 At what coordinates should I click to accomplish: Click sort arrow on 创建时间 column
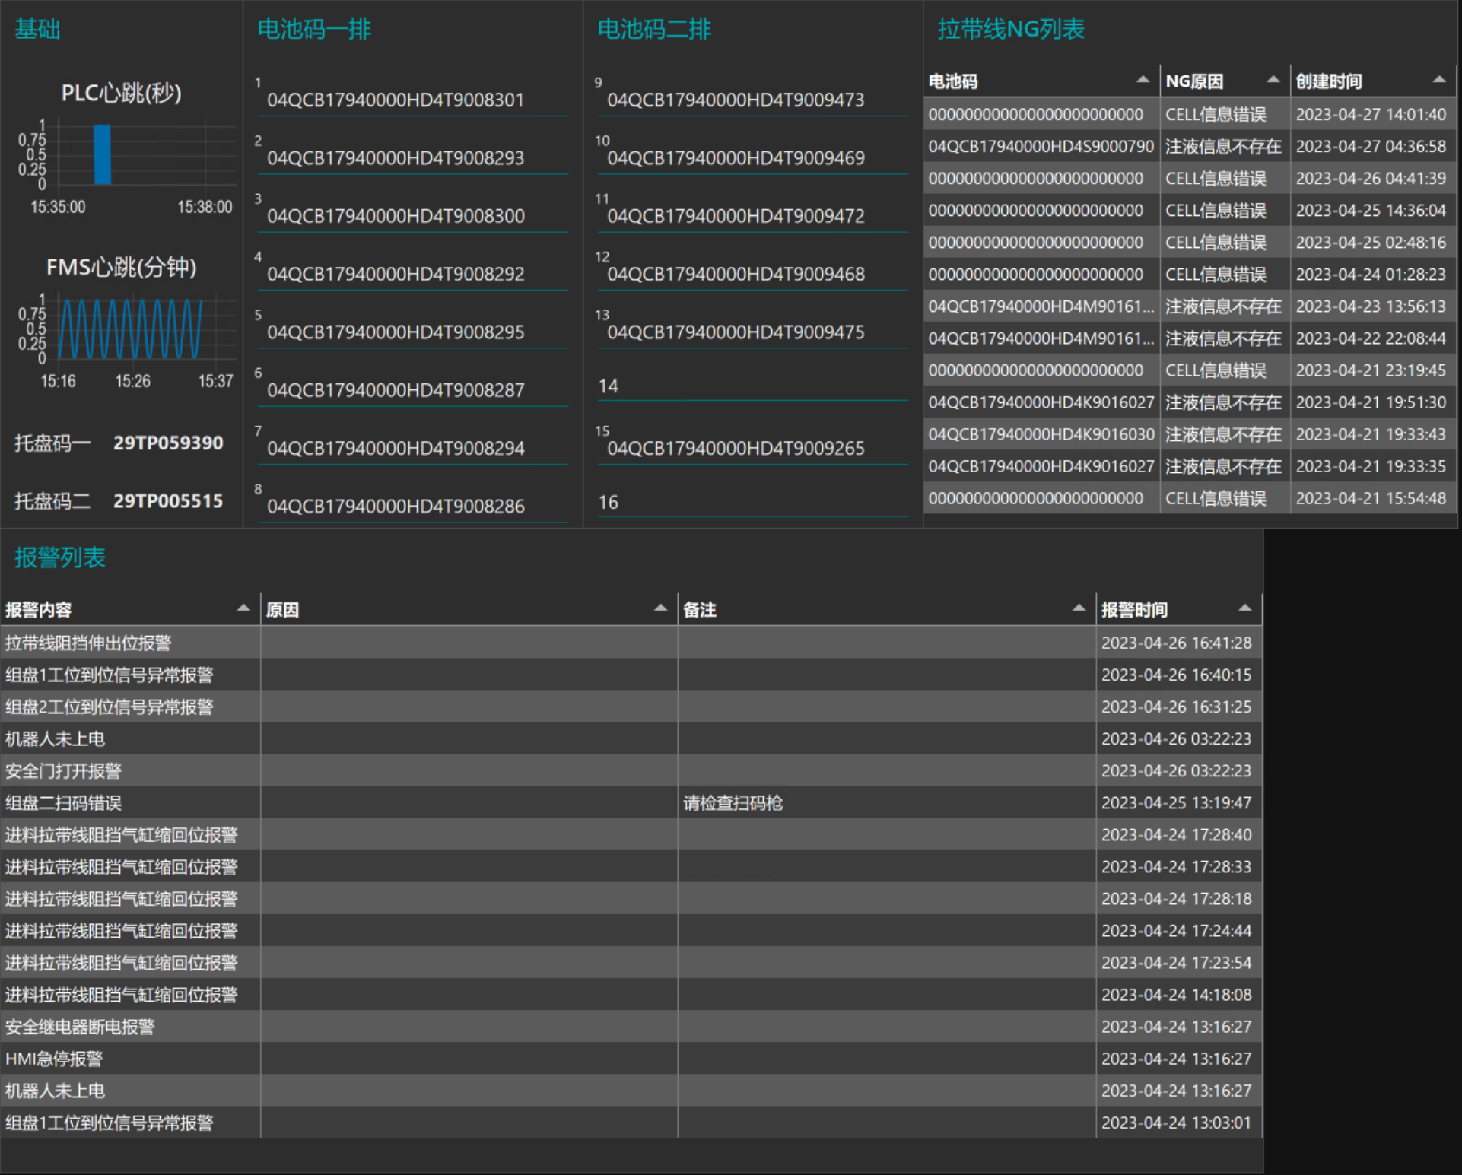pyautogui.click(x=1438, y=80)
